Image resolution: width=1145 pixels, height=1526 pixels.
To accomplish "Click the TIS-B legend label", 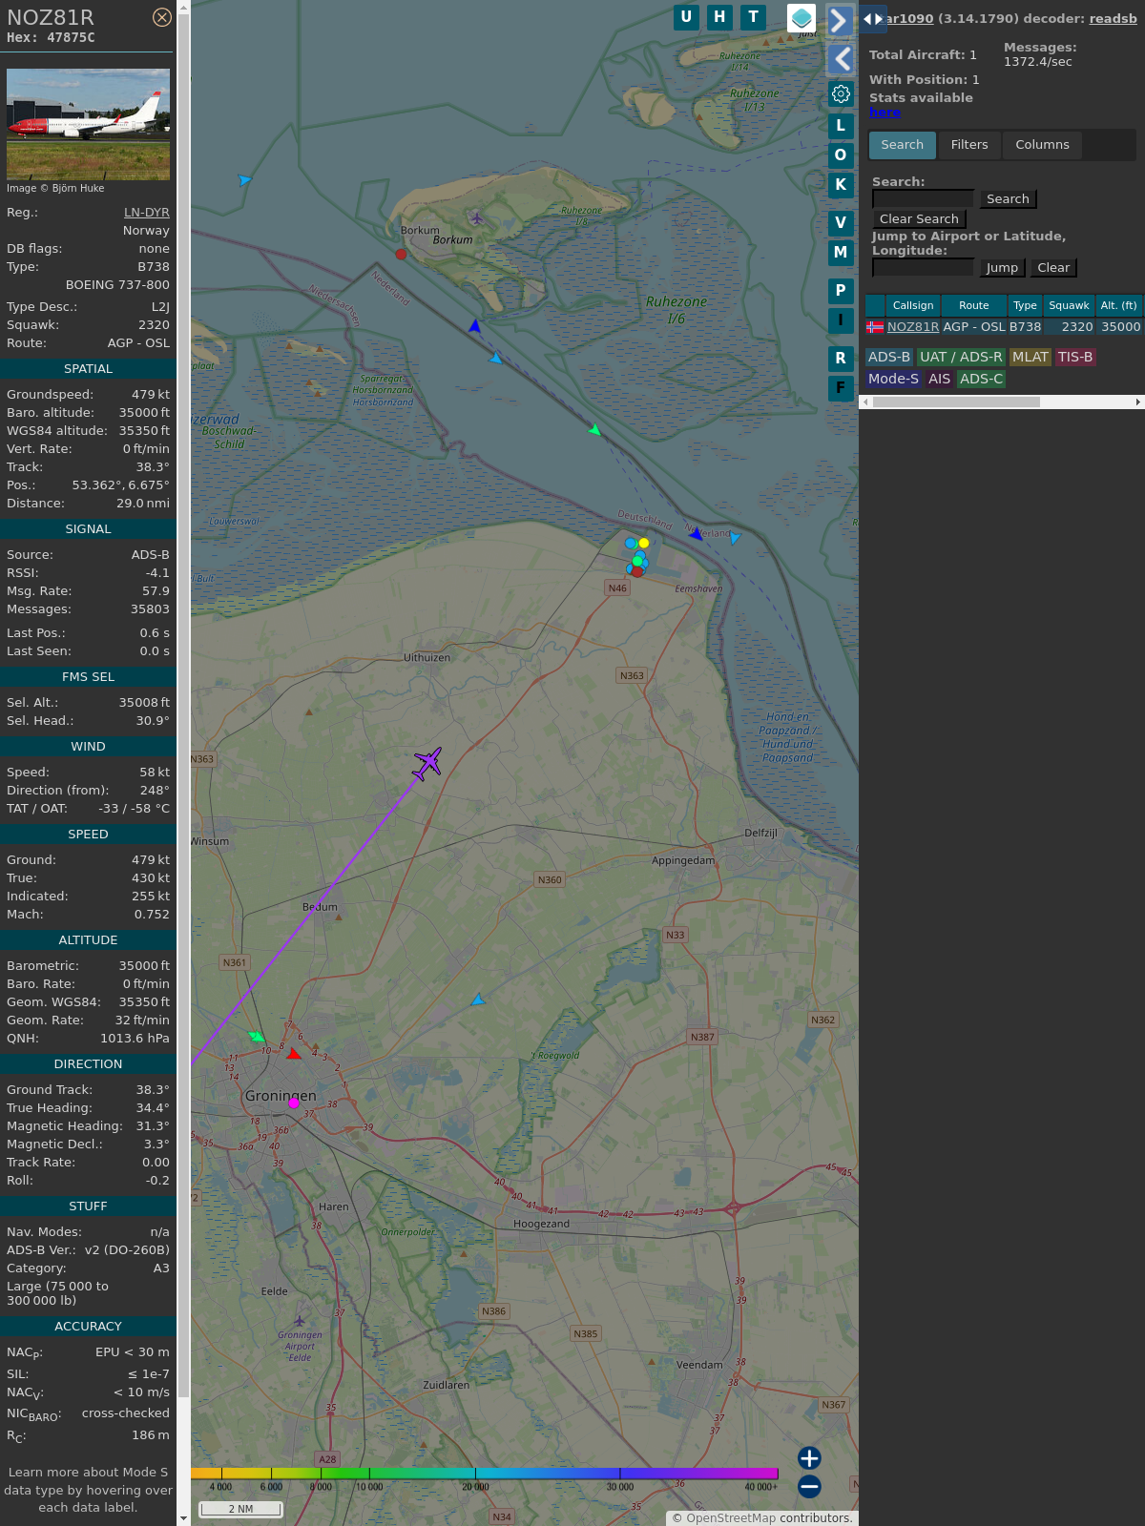I will (x=1075, y=357).
